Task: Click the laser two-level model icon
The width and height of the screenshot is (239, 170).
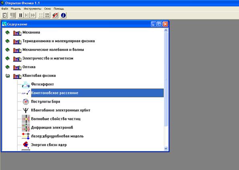Action: click(x=26, y=136)
